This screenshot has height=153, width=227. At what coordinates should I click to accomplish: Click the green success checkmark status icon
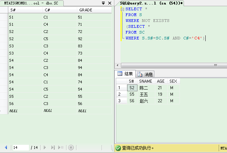(x=118, y=148)
